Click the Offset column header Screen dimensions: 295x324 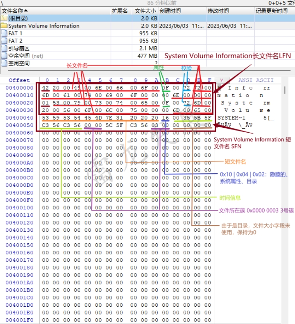click(19, 80)
